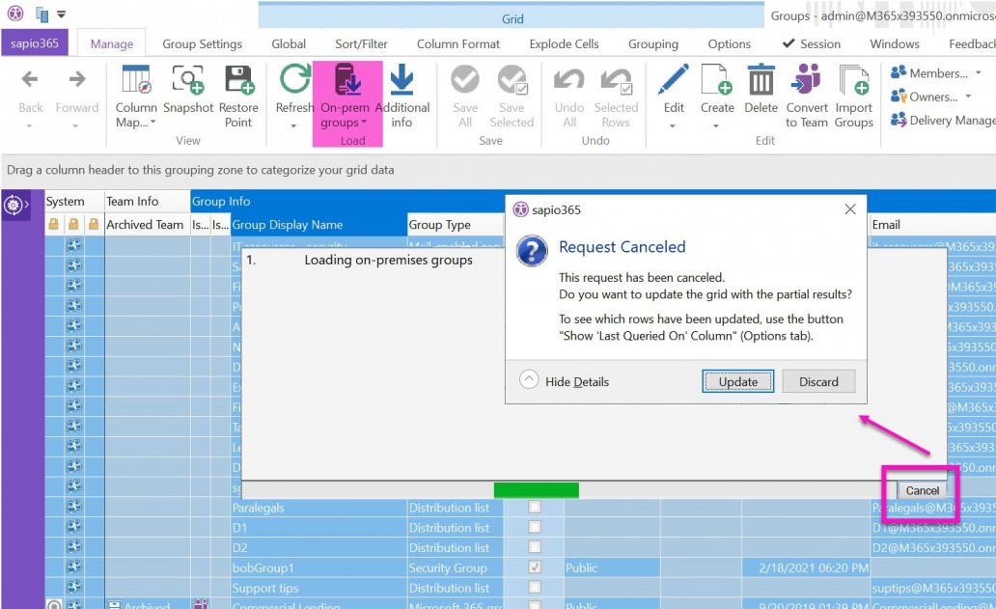Open the Members command

click(930, 73)
